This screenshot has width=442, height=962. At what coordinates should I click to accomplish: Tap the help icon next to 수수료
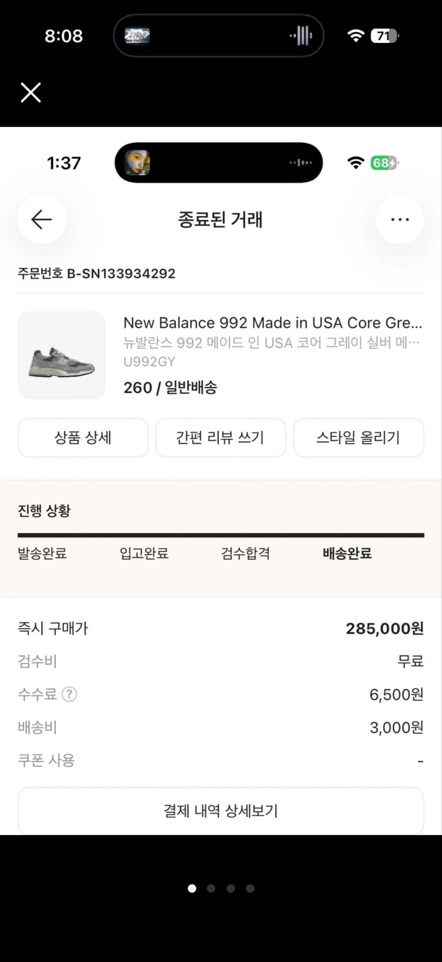[x=67, y=694]
